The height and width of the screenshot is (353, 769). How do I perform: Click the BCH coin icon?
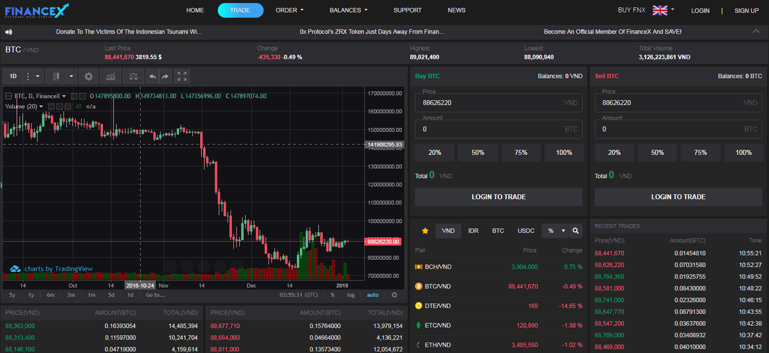(419, 267)
